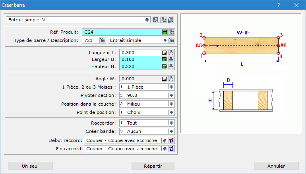Click the tree icon at right of Réf. Produit
The height and width of the screenshot is (174, 306).
click(x=171, y=32)
